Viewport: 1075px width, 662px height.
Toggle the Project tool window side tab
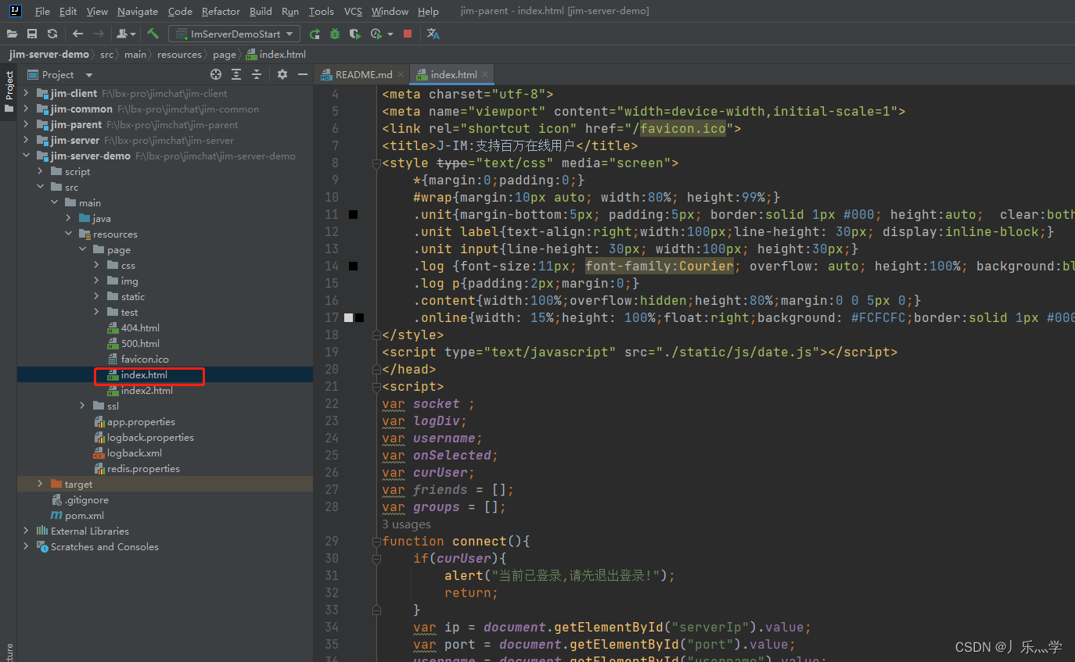(9, 91)
